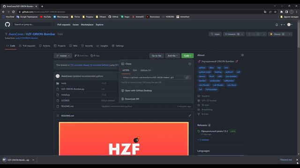Screen dimensions: 300x168
Task: Edit README.md with the pencil icon
Action: pyautogui.click(x=189, y=115)
